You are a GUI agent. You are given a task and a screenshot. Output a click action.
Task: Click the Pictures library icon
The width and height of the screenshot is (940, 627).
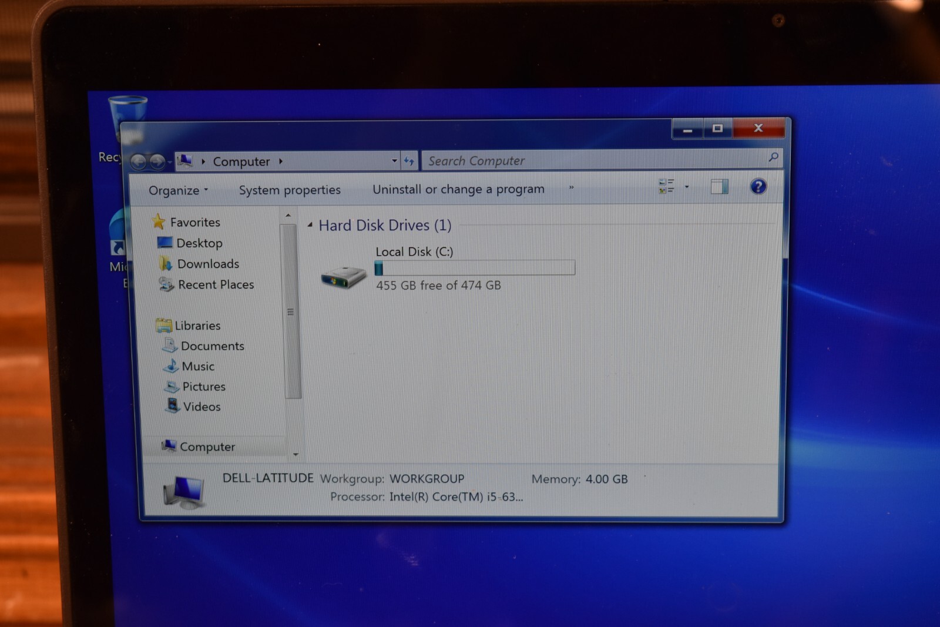click(172, 387)
